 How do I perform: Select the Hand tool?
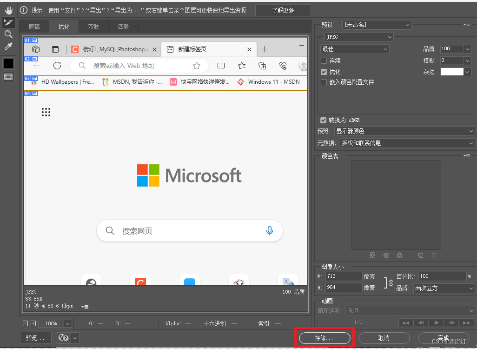(8, 11)
